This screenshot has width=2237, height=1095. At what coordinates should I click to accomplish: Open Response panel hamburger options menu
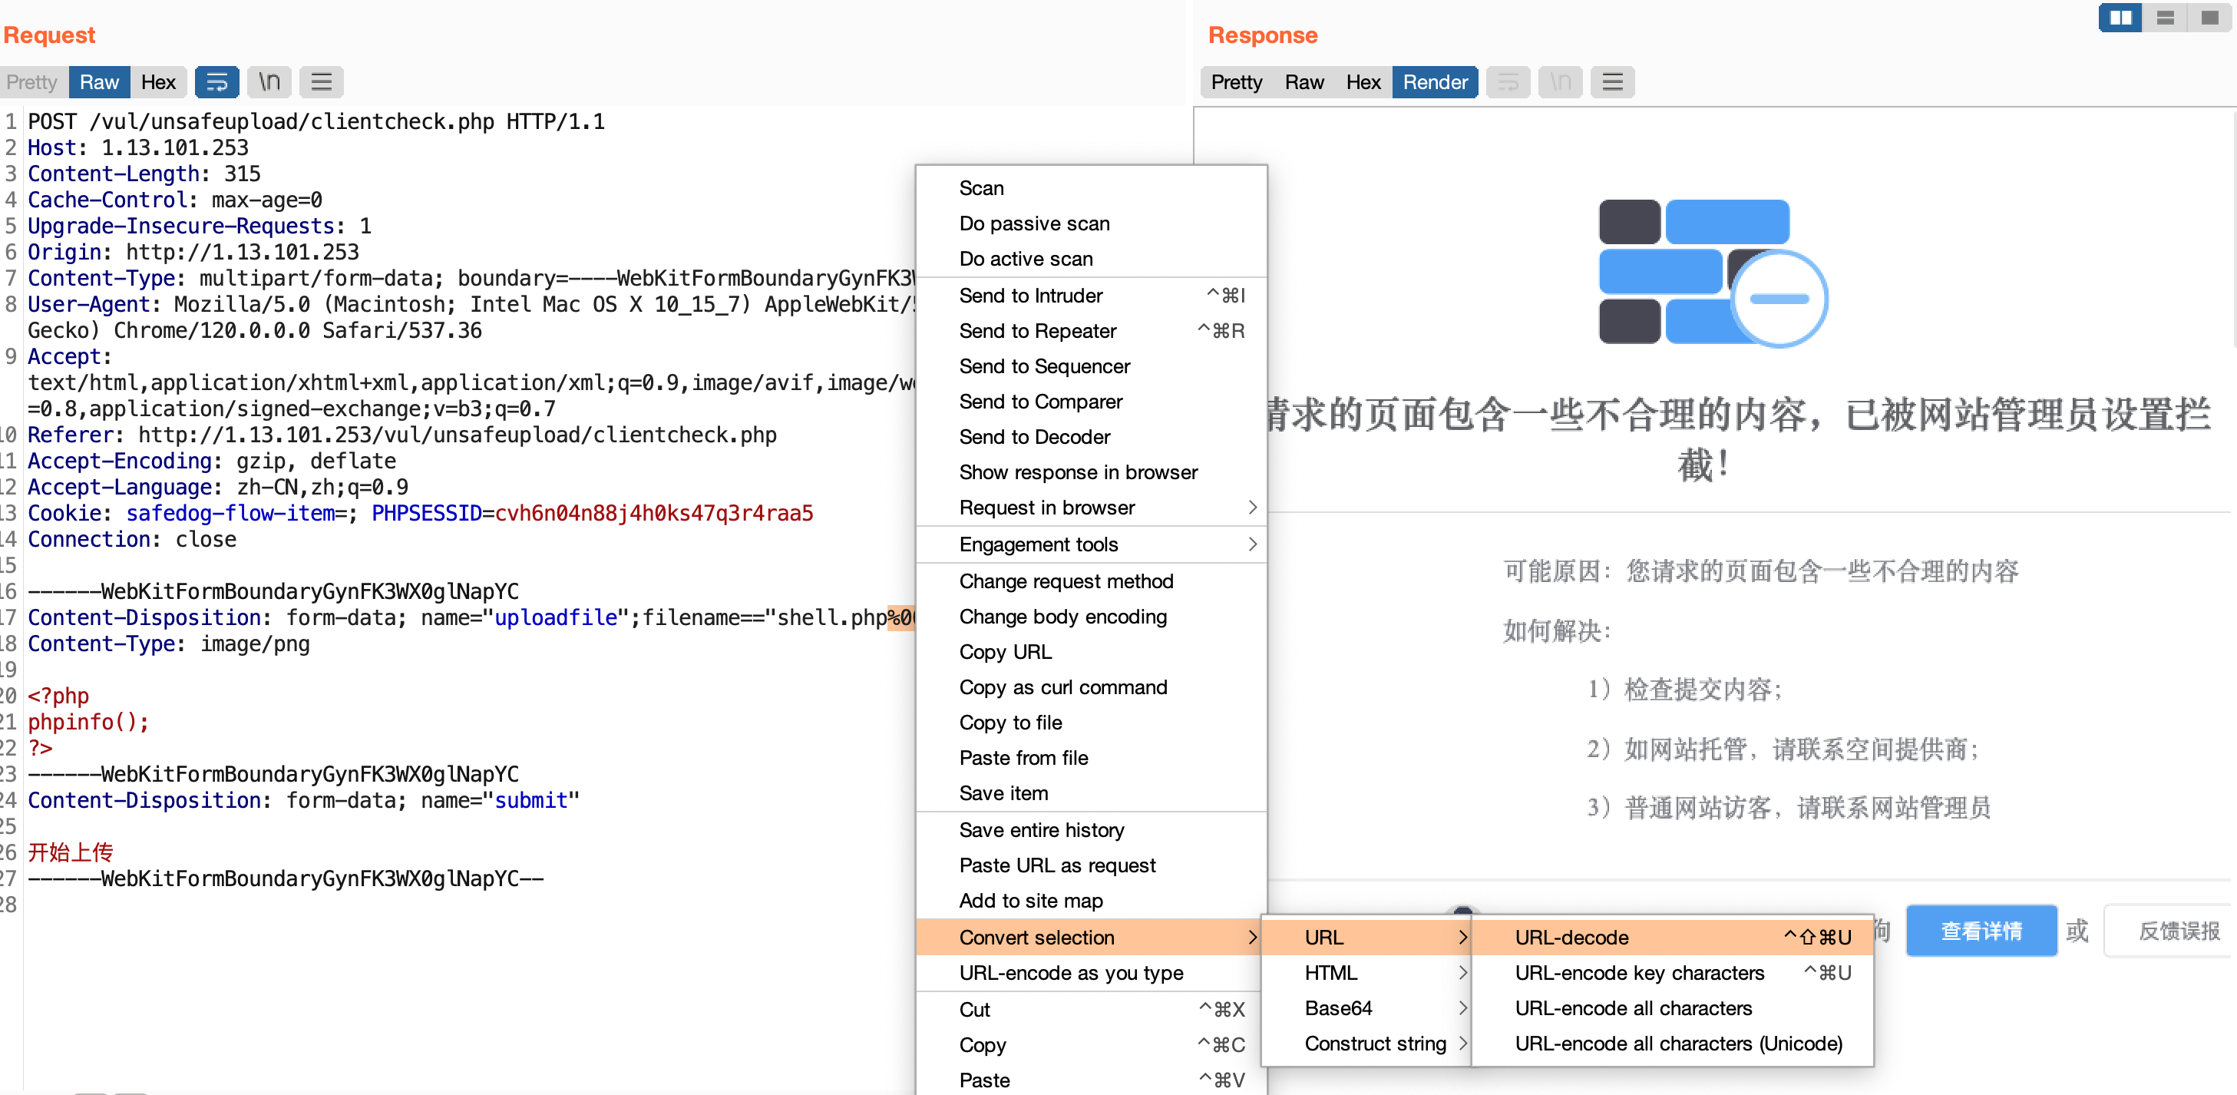tap(1612, 82)
